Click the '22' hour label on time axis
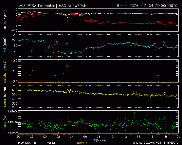Viewport: 182px width, 145px height. click(32, 137)
